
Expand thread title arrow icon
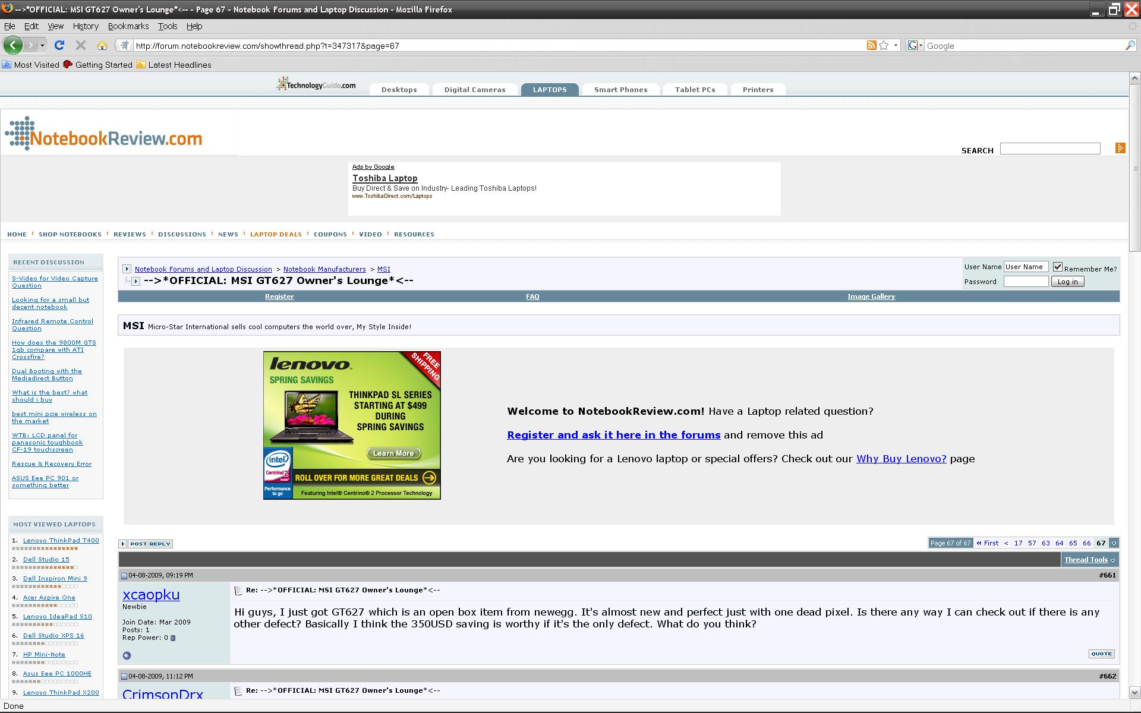coord(135,281)
